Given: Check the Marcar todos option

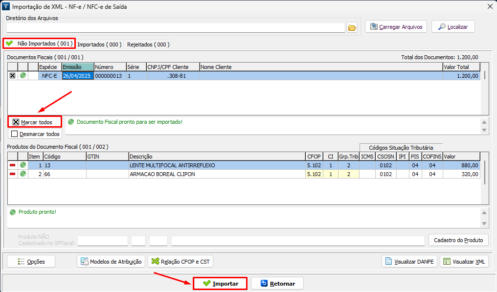Looking at the screenshot, I should [x=16, y=122].
